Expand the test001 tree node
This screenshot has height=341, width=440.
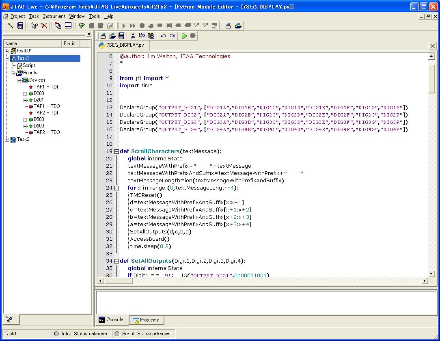pyautogui.click(x=7, y=51)
